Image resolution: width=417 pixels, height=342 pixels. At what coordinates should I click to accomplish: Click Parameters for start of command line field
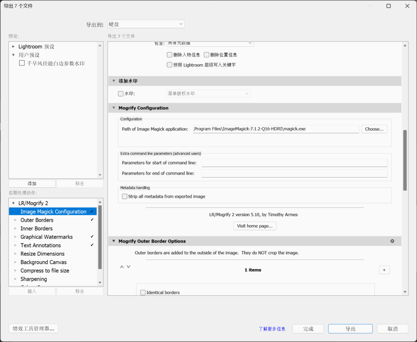click(x=294, y=163)
